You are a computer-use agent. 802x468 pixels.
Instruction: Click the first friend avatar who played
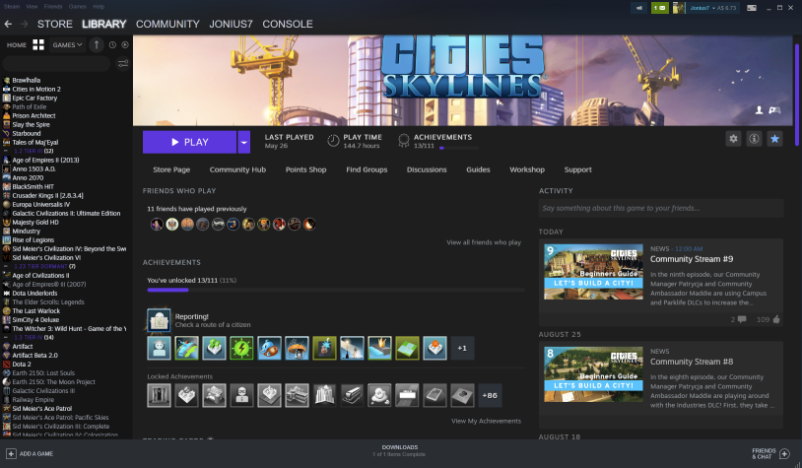pyautogui.click(x=157, y=224)
